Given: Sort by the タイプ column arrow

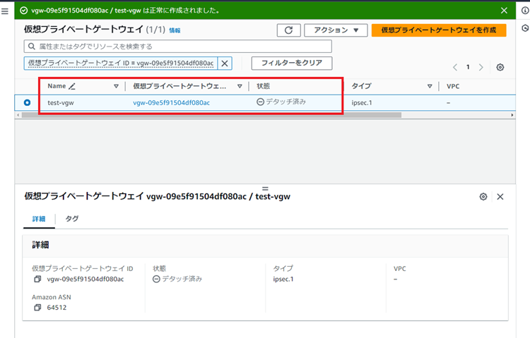Looking at the screenshot, I should [x=430, y=86].
